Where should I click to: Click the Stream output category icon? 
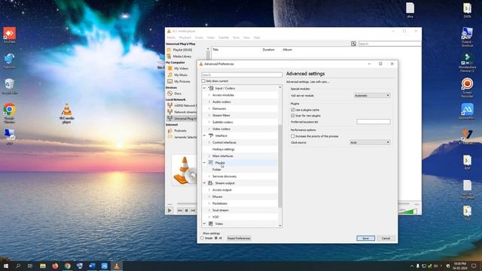coord(211,183)
